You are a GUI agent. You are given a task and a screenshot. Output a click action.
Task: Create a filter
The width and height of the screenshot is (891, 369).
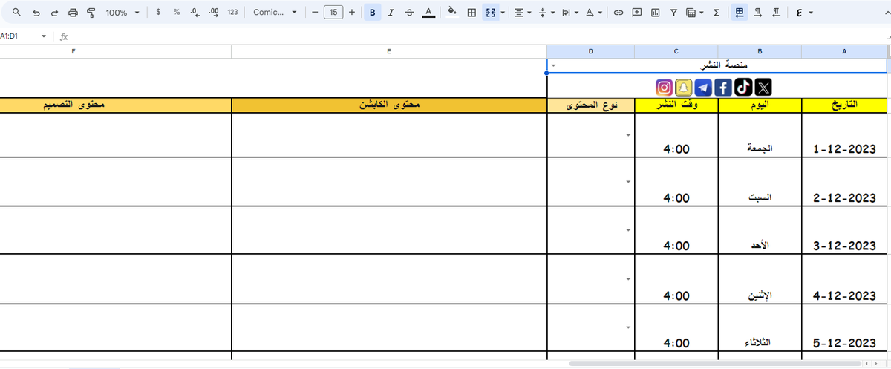pos(673,13)
